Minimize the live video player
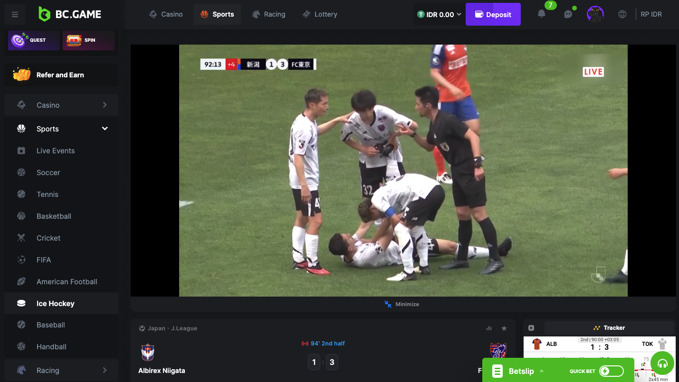679x382 pixels. pos(402,304)
